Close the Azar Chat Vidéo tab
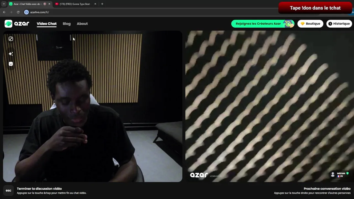Viewport: 354px width, 199px height. pyautogui.click(x=49, y=4)
